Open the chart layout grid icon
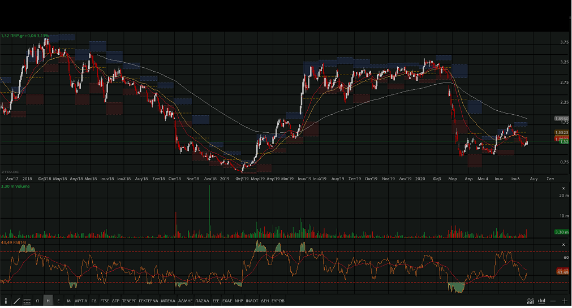Image resolution: width=572 pixels, height=308 pixels. [x=27, y=301]
